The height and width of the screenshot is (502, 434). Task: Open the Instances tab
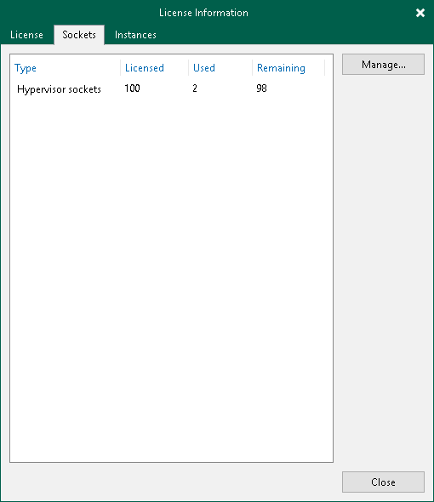135,35
